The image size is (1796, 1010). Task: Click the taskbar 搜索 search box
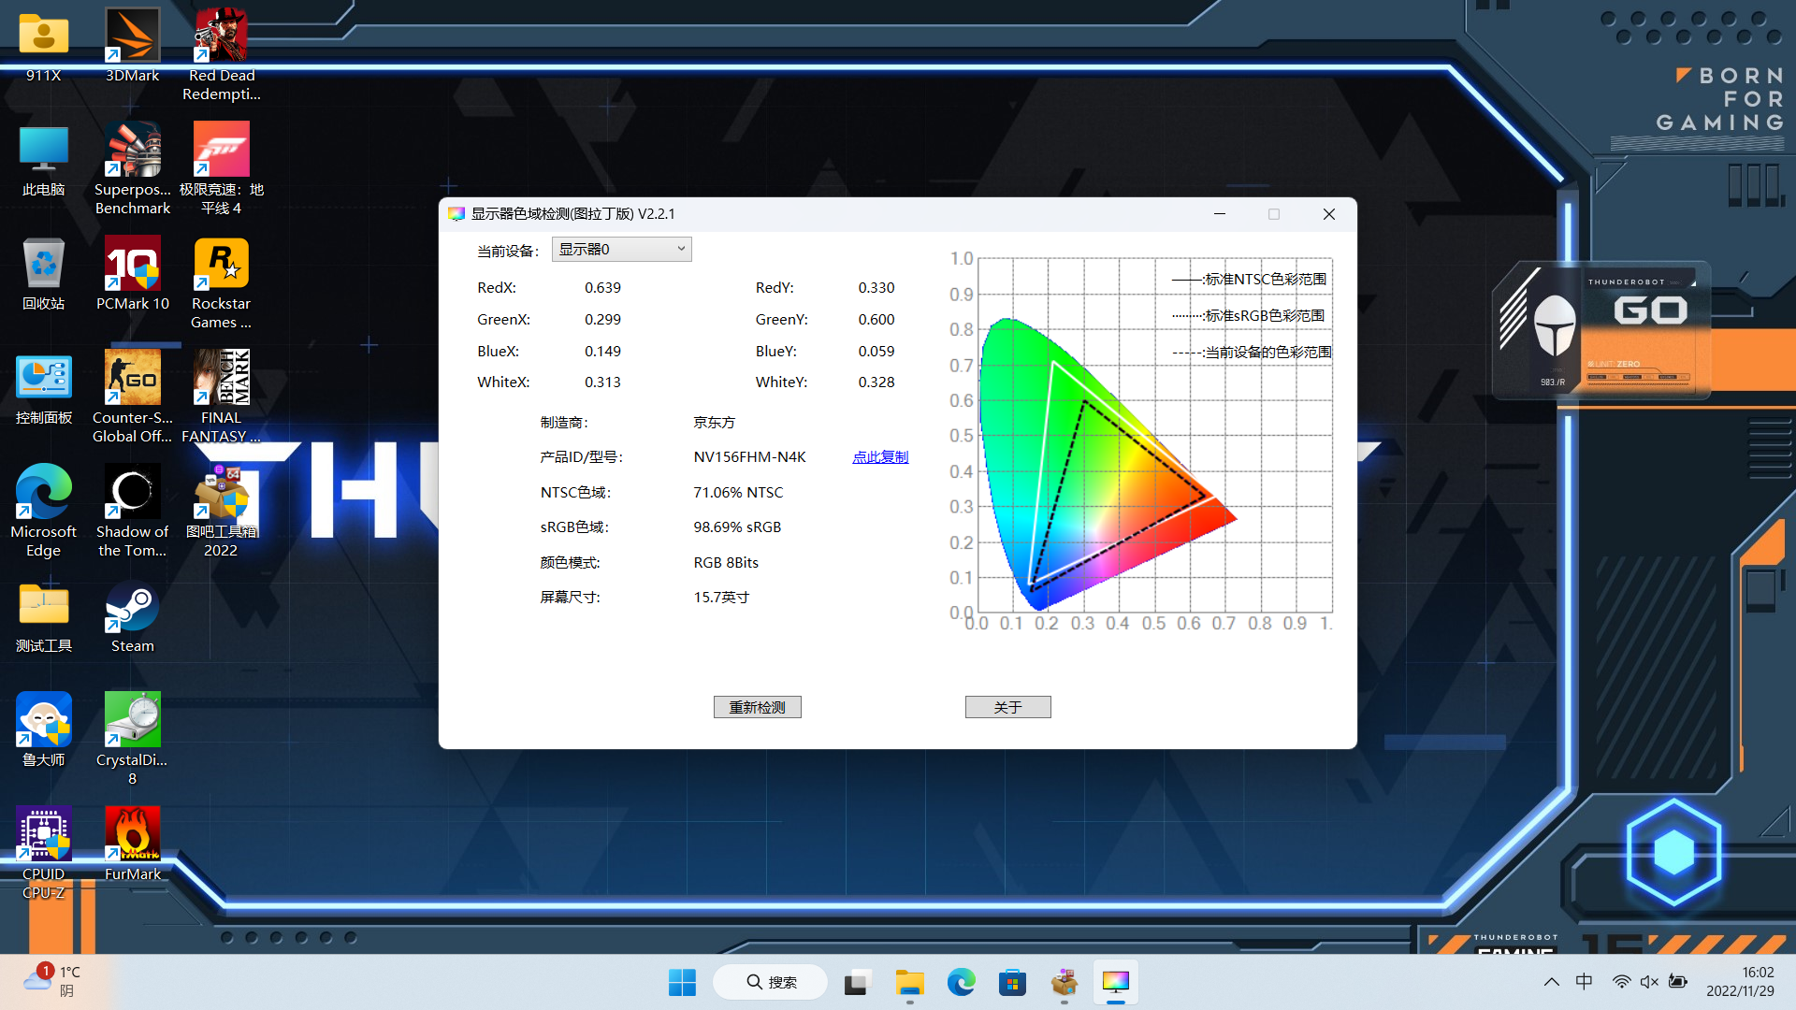pyautogui.click(x=771, y=982)
